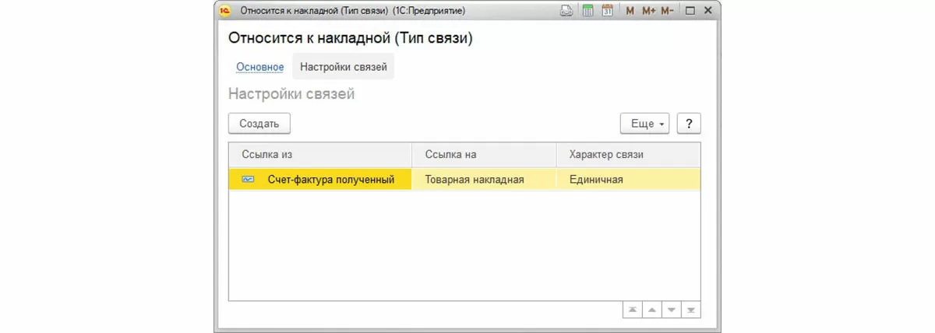
Task: Click the print icon in title bar
Action: pyautogui.click(x=566, y=11)
